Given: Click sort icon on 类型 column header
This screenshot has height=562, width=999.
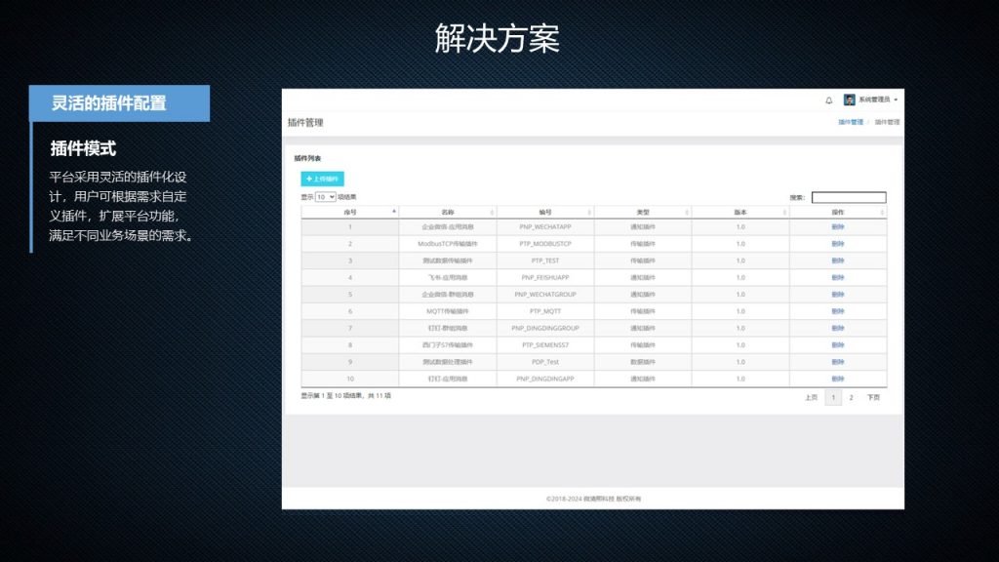Looking at the screenshot, I should 687,211.
